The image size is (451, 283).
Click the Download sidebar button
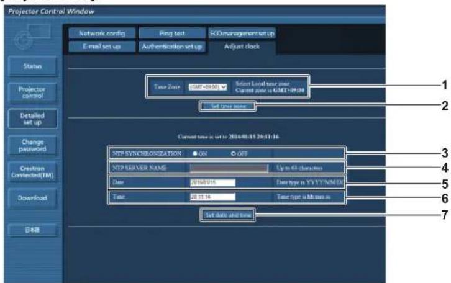tap(32, 198)
